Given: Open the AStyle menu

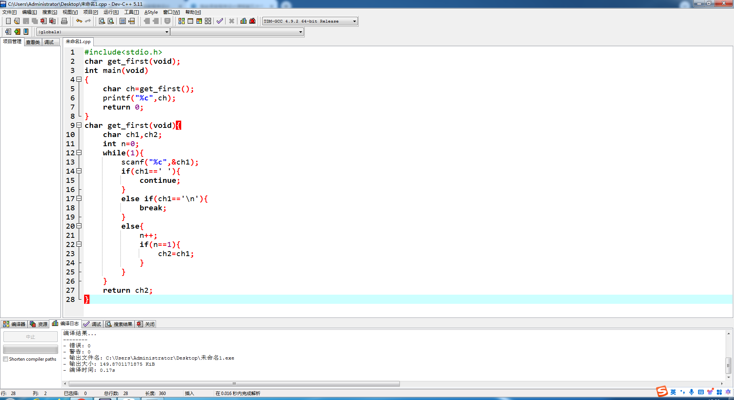Looking at the screenshot, I should point(151,12).
